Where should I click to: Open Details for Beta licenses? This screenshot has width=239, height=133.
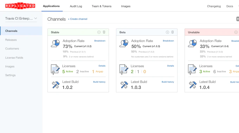point(170,66)
